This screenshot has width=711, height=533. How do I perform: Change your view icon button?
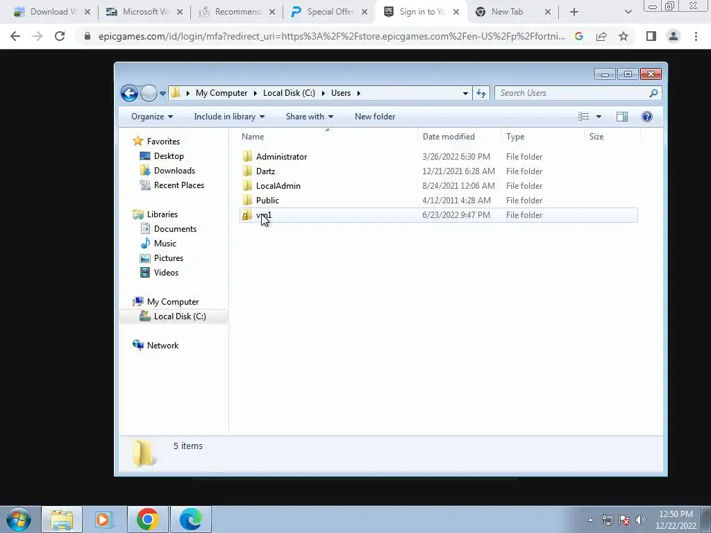(583, 117)
